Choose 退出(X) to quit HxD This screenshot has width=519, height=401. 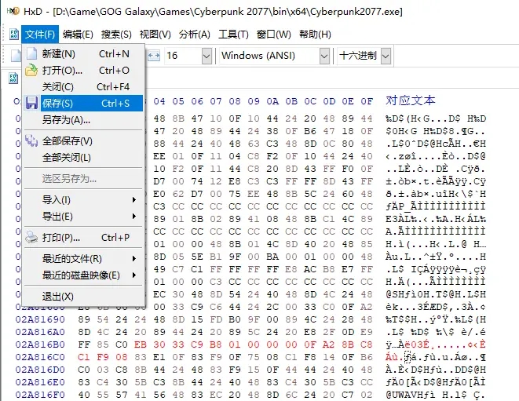coord(83,297)
